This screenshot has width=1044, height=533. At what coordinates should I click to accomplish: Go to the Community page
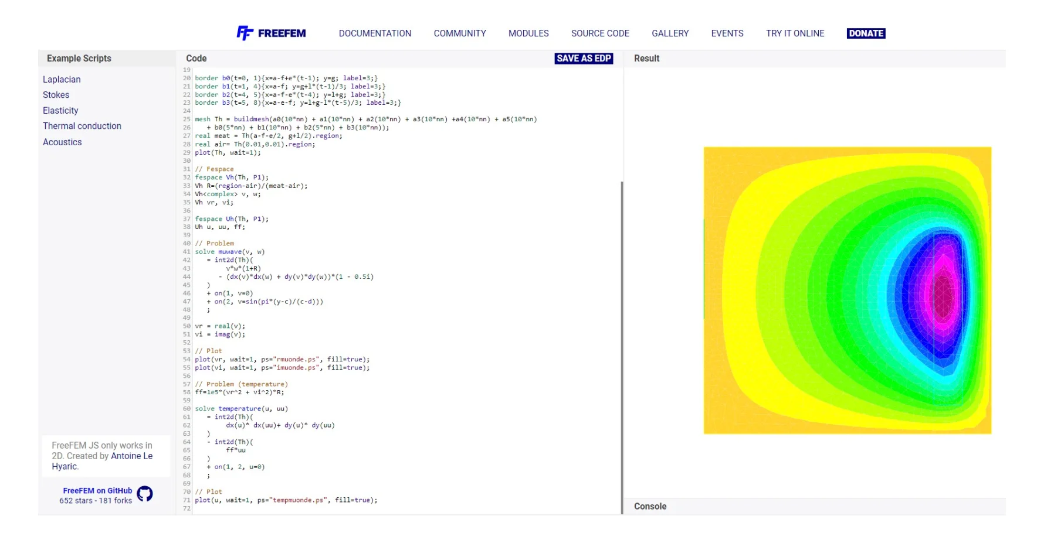(460, 33)
